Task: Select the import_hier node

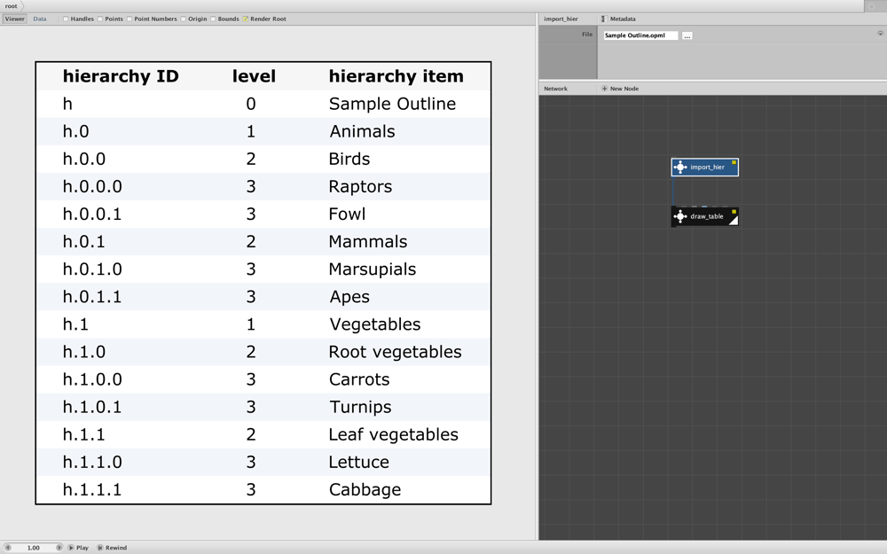Action: (x=705, y=168)
